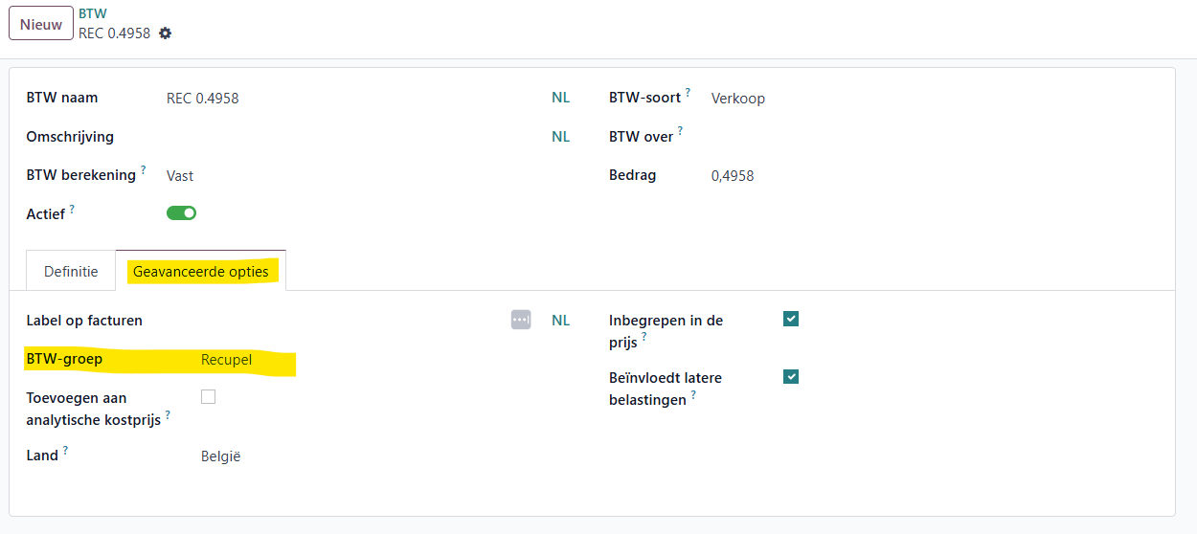
Task: Click the help question mark beside BTW over
Action: (681, 131)
